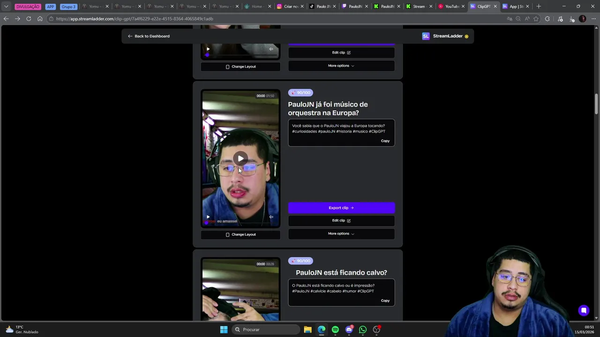Image resolution: width=600 pixels, height=337 pixels.
Task: Click the 90/100 score badge on calvo clip
Action: click(x=300, y=261)
